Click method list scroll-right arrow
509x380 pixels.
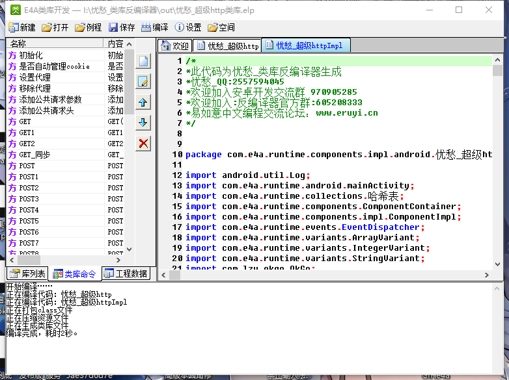tap(118, 260)
